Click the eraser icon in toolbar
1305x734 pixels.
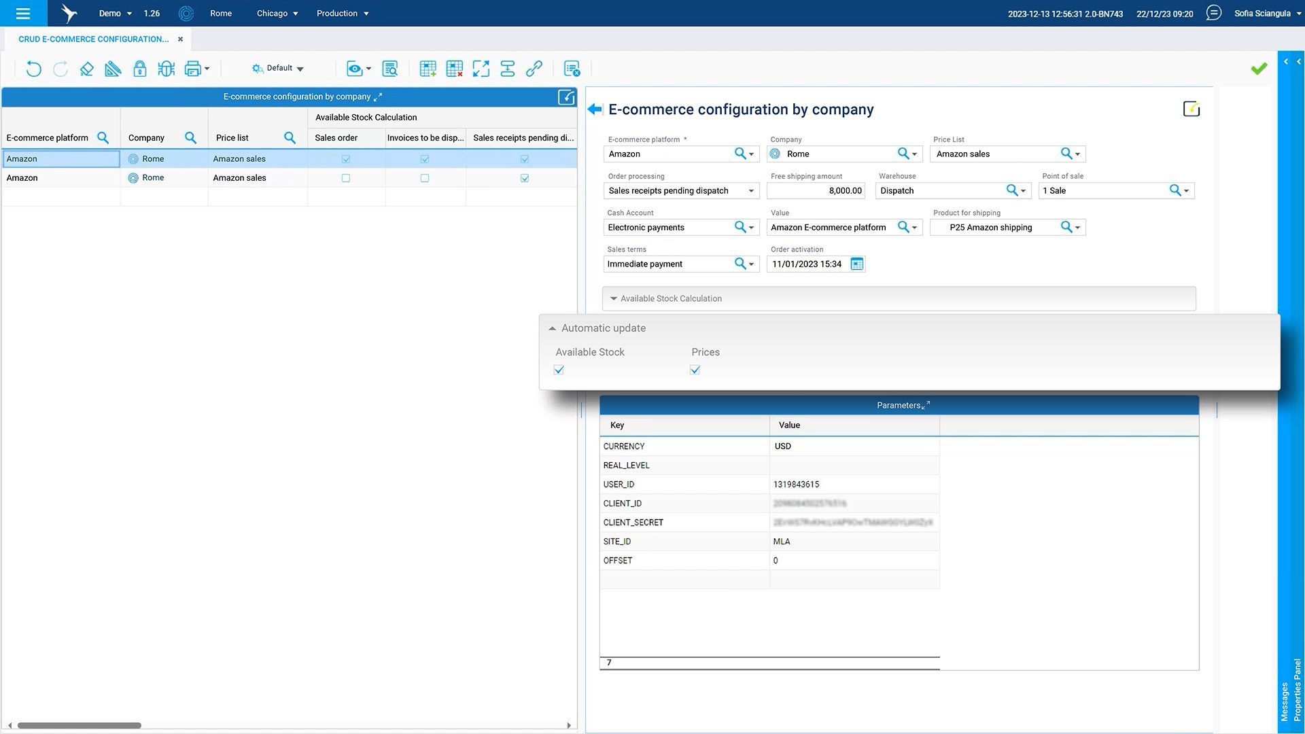(x=86, y=69)
